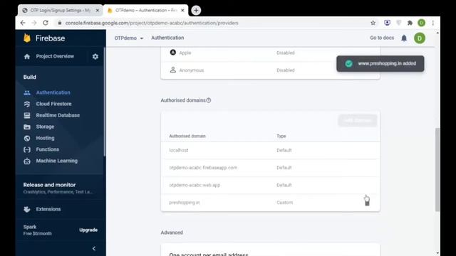Open a new browser tab
The width and height of the screenshot is (456, 256).
[196, 11]
